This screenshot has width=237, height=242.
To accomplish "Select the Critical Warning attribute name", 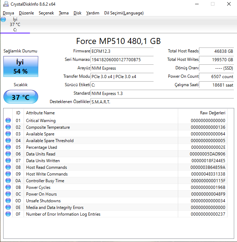I will coord(41,121).
